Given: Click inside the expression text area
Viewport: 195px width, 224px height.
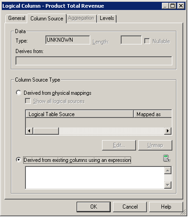Looking at the screenshot, I should click(x=95, y=178).
